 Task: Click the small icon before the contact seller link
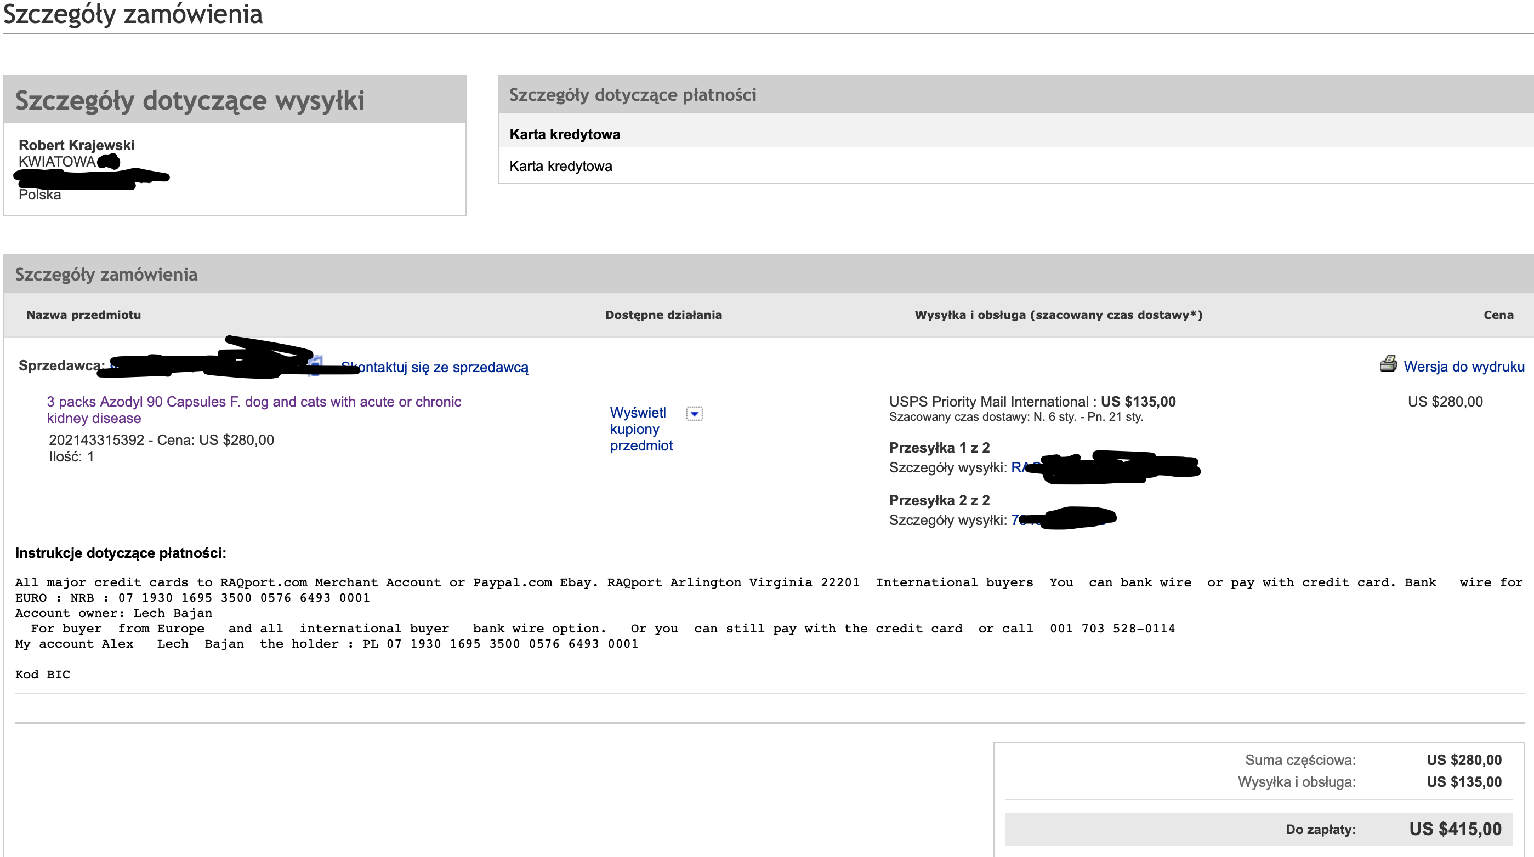pos(316,365)
